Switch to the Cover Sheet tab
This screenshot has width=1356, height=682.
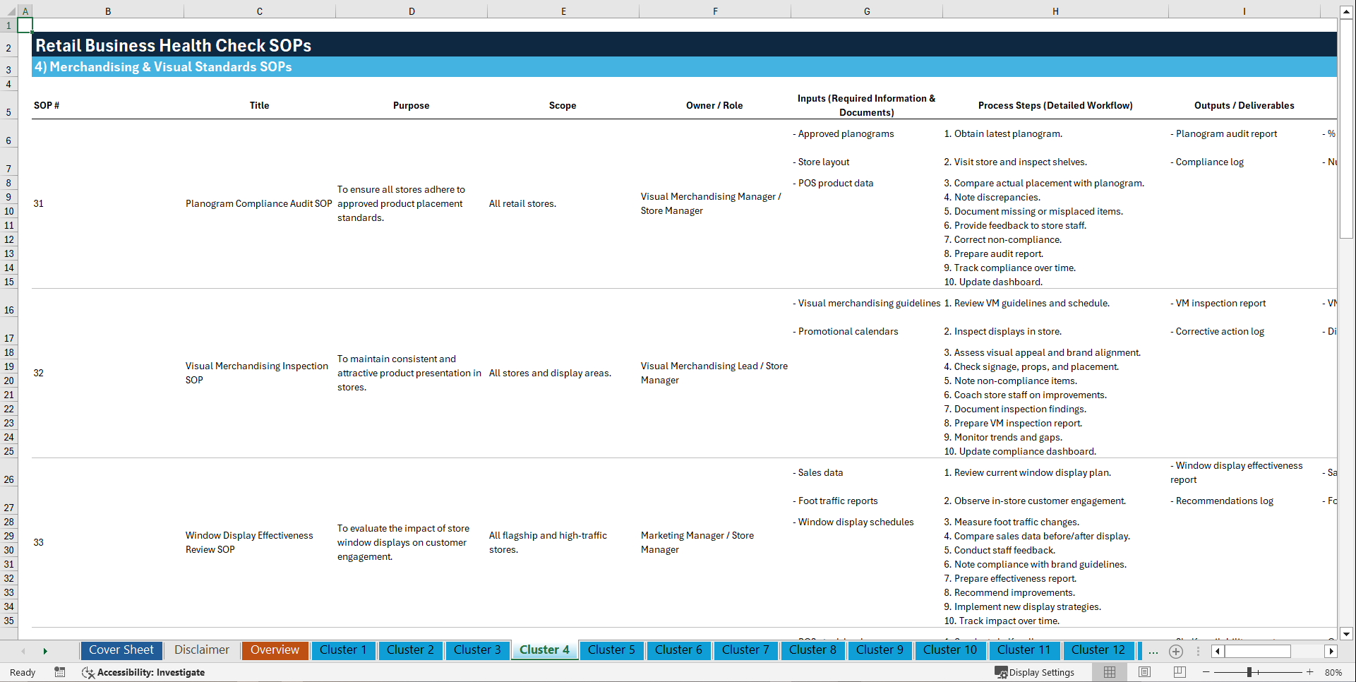[x=121, y=650]
